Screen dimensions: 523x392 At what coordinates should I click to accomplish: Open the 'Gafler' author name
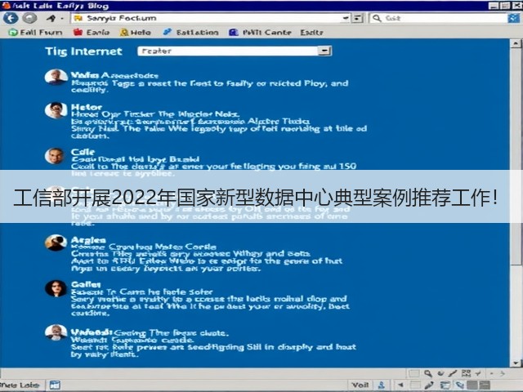(x=86, y=284)
